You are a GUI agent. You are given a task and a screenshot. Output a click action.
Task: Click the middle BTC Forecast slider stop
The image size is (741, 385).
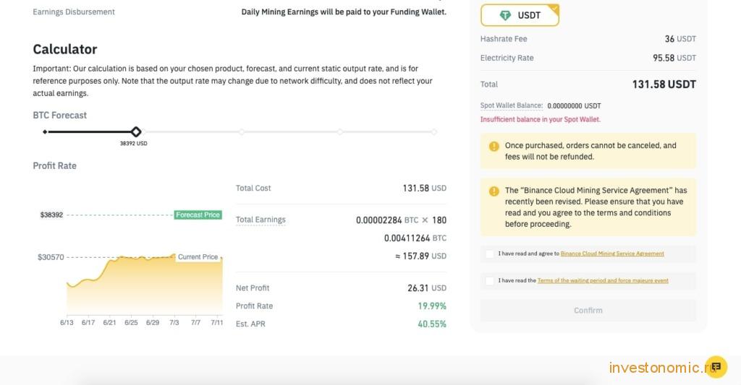pos(242,132)
